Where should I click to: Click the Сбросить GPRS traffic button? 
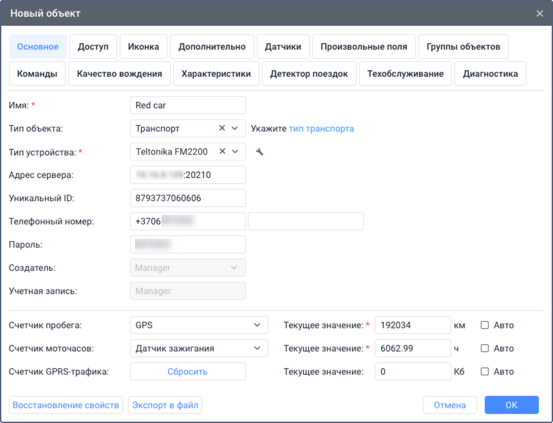click(x=187, y=371)
